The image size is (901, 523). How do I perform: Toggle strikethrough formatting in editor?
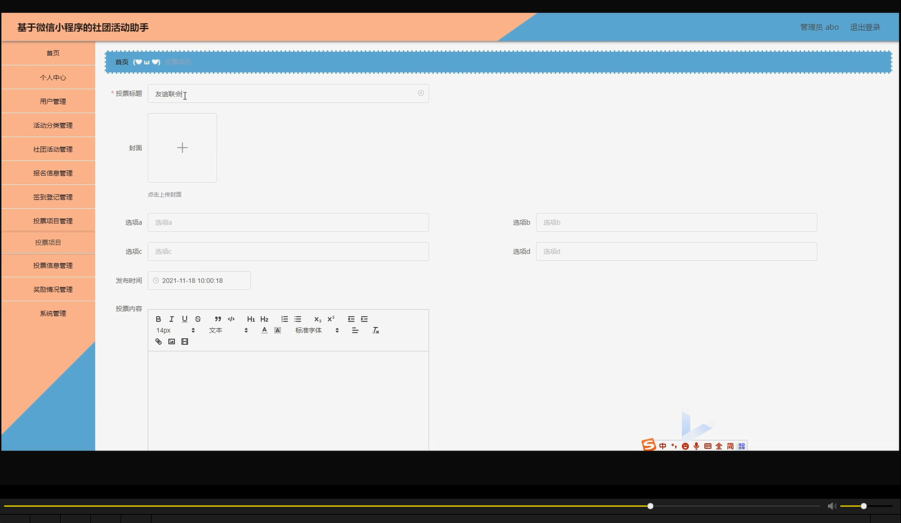click(x=198, y=319)
